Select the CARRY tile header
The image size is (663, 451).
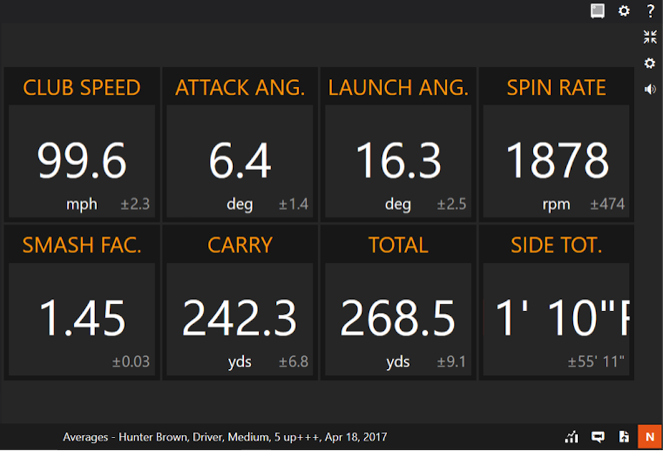[x=240, y=245]
